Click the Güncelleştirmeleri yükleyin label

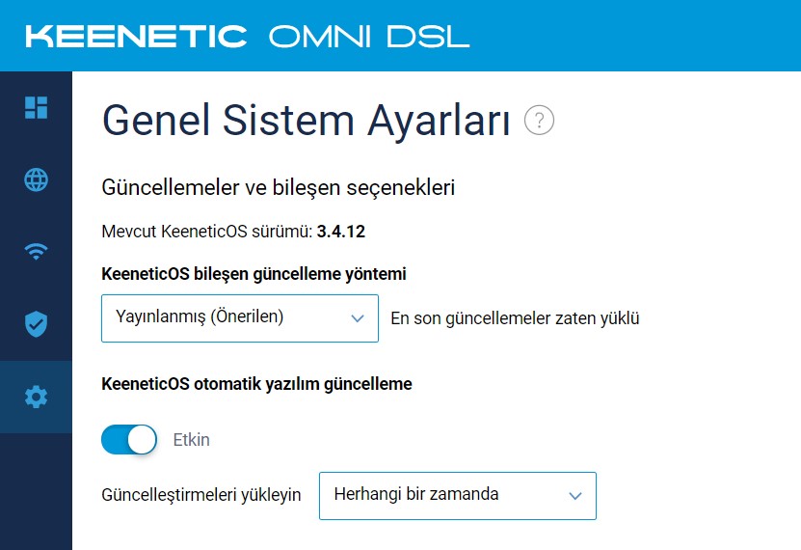[201, 495]
